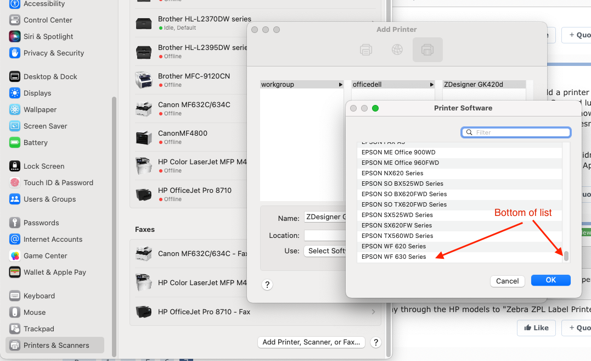Select Wallet & Apple Pay icon
The width and height of the screenshot is (591, 361).
click(15, 273)
